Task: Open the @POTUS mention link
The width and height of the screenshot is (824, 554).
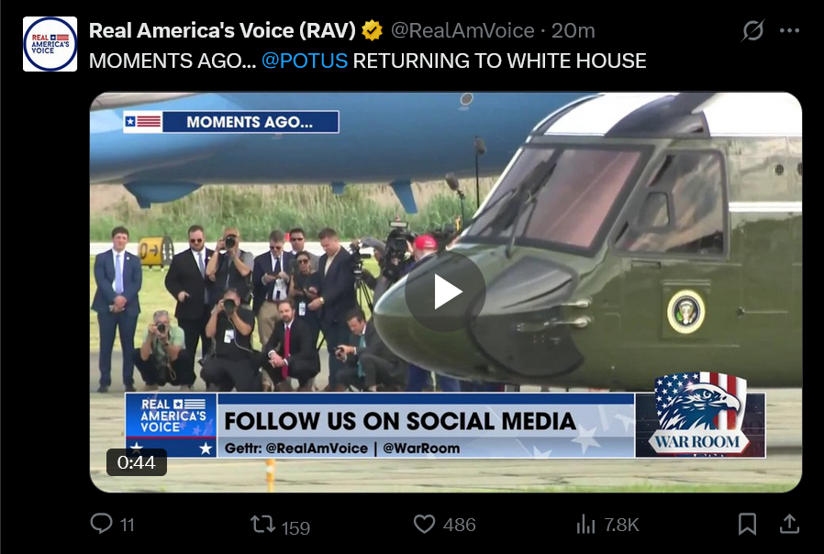Action: pos(305,61)
